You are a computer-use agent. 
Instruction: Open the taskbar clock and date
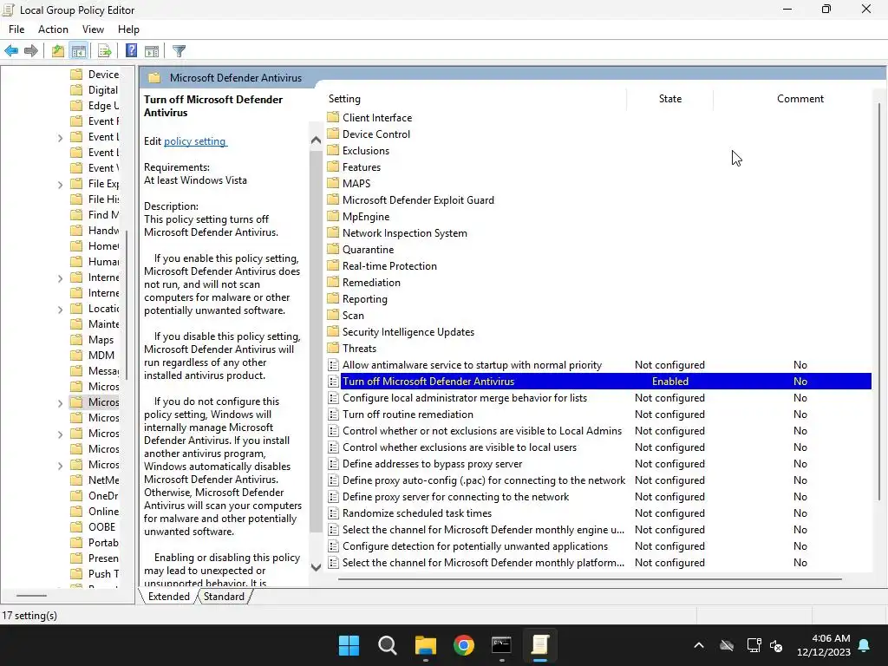(824, 645)
